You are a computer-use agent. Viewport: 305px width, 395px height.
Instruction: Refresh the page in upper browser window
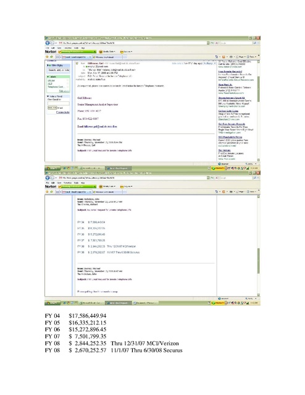coord(212,43)
